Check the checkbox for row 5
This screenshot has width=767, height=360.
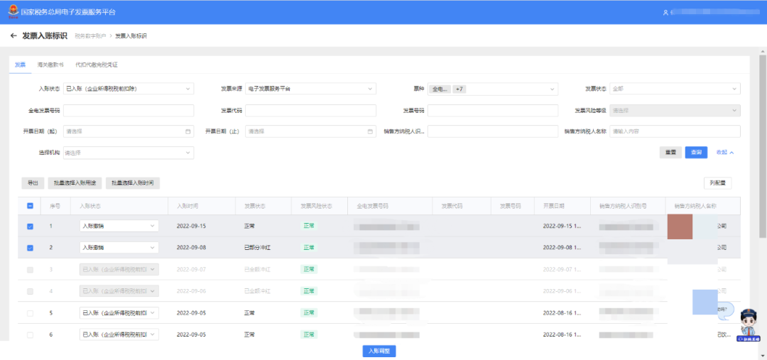(29, 313)
